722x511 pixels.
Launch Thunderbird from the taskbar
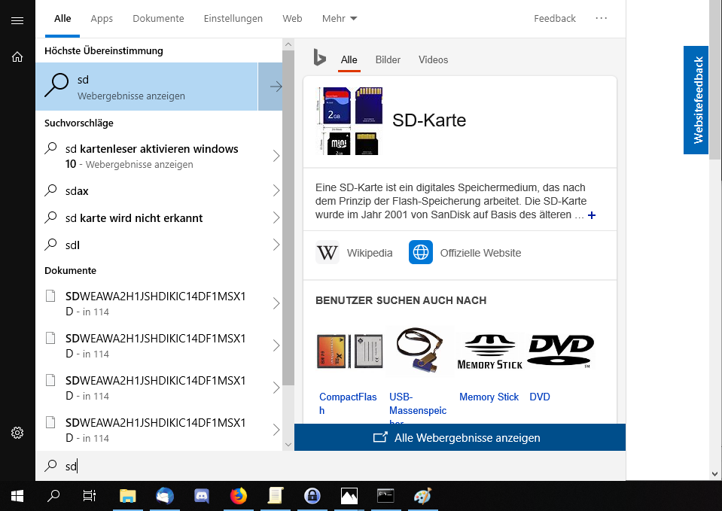(x=164, y=496)
